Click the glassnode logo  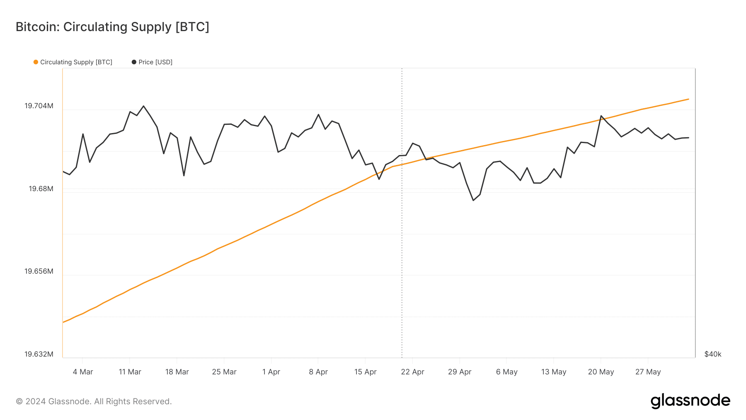(690, 401)
